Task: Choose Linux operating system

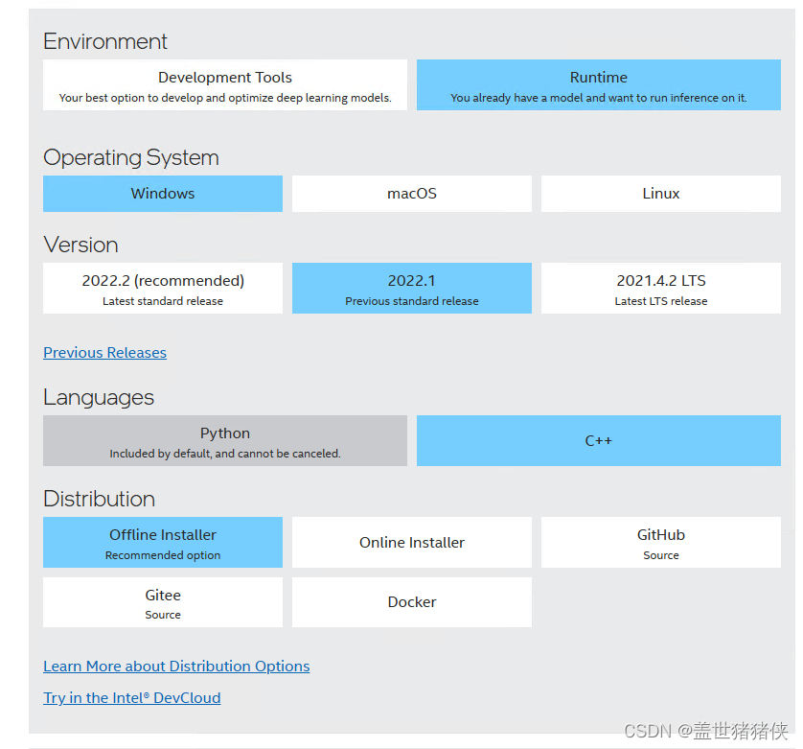Action: point(660,194)
